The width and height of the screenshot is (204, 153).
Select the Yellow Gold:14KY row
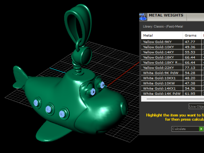[x=173, y=52]
